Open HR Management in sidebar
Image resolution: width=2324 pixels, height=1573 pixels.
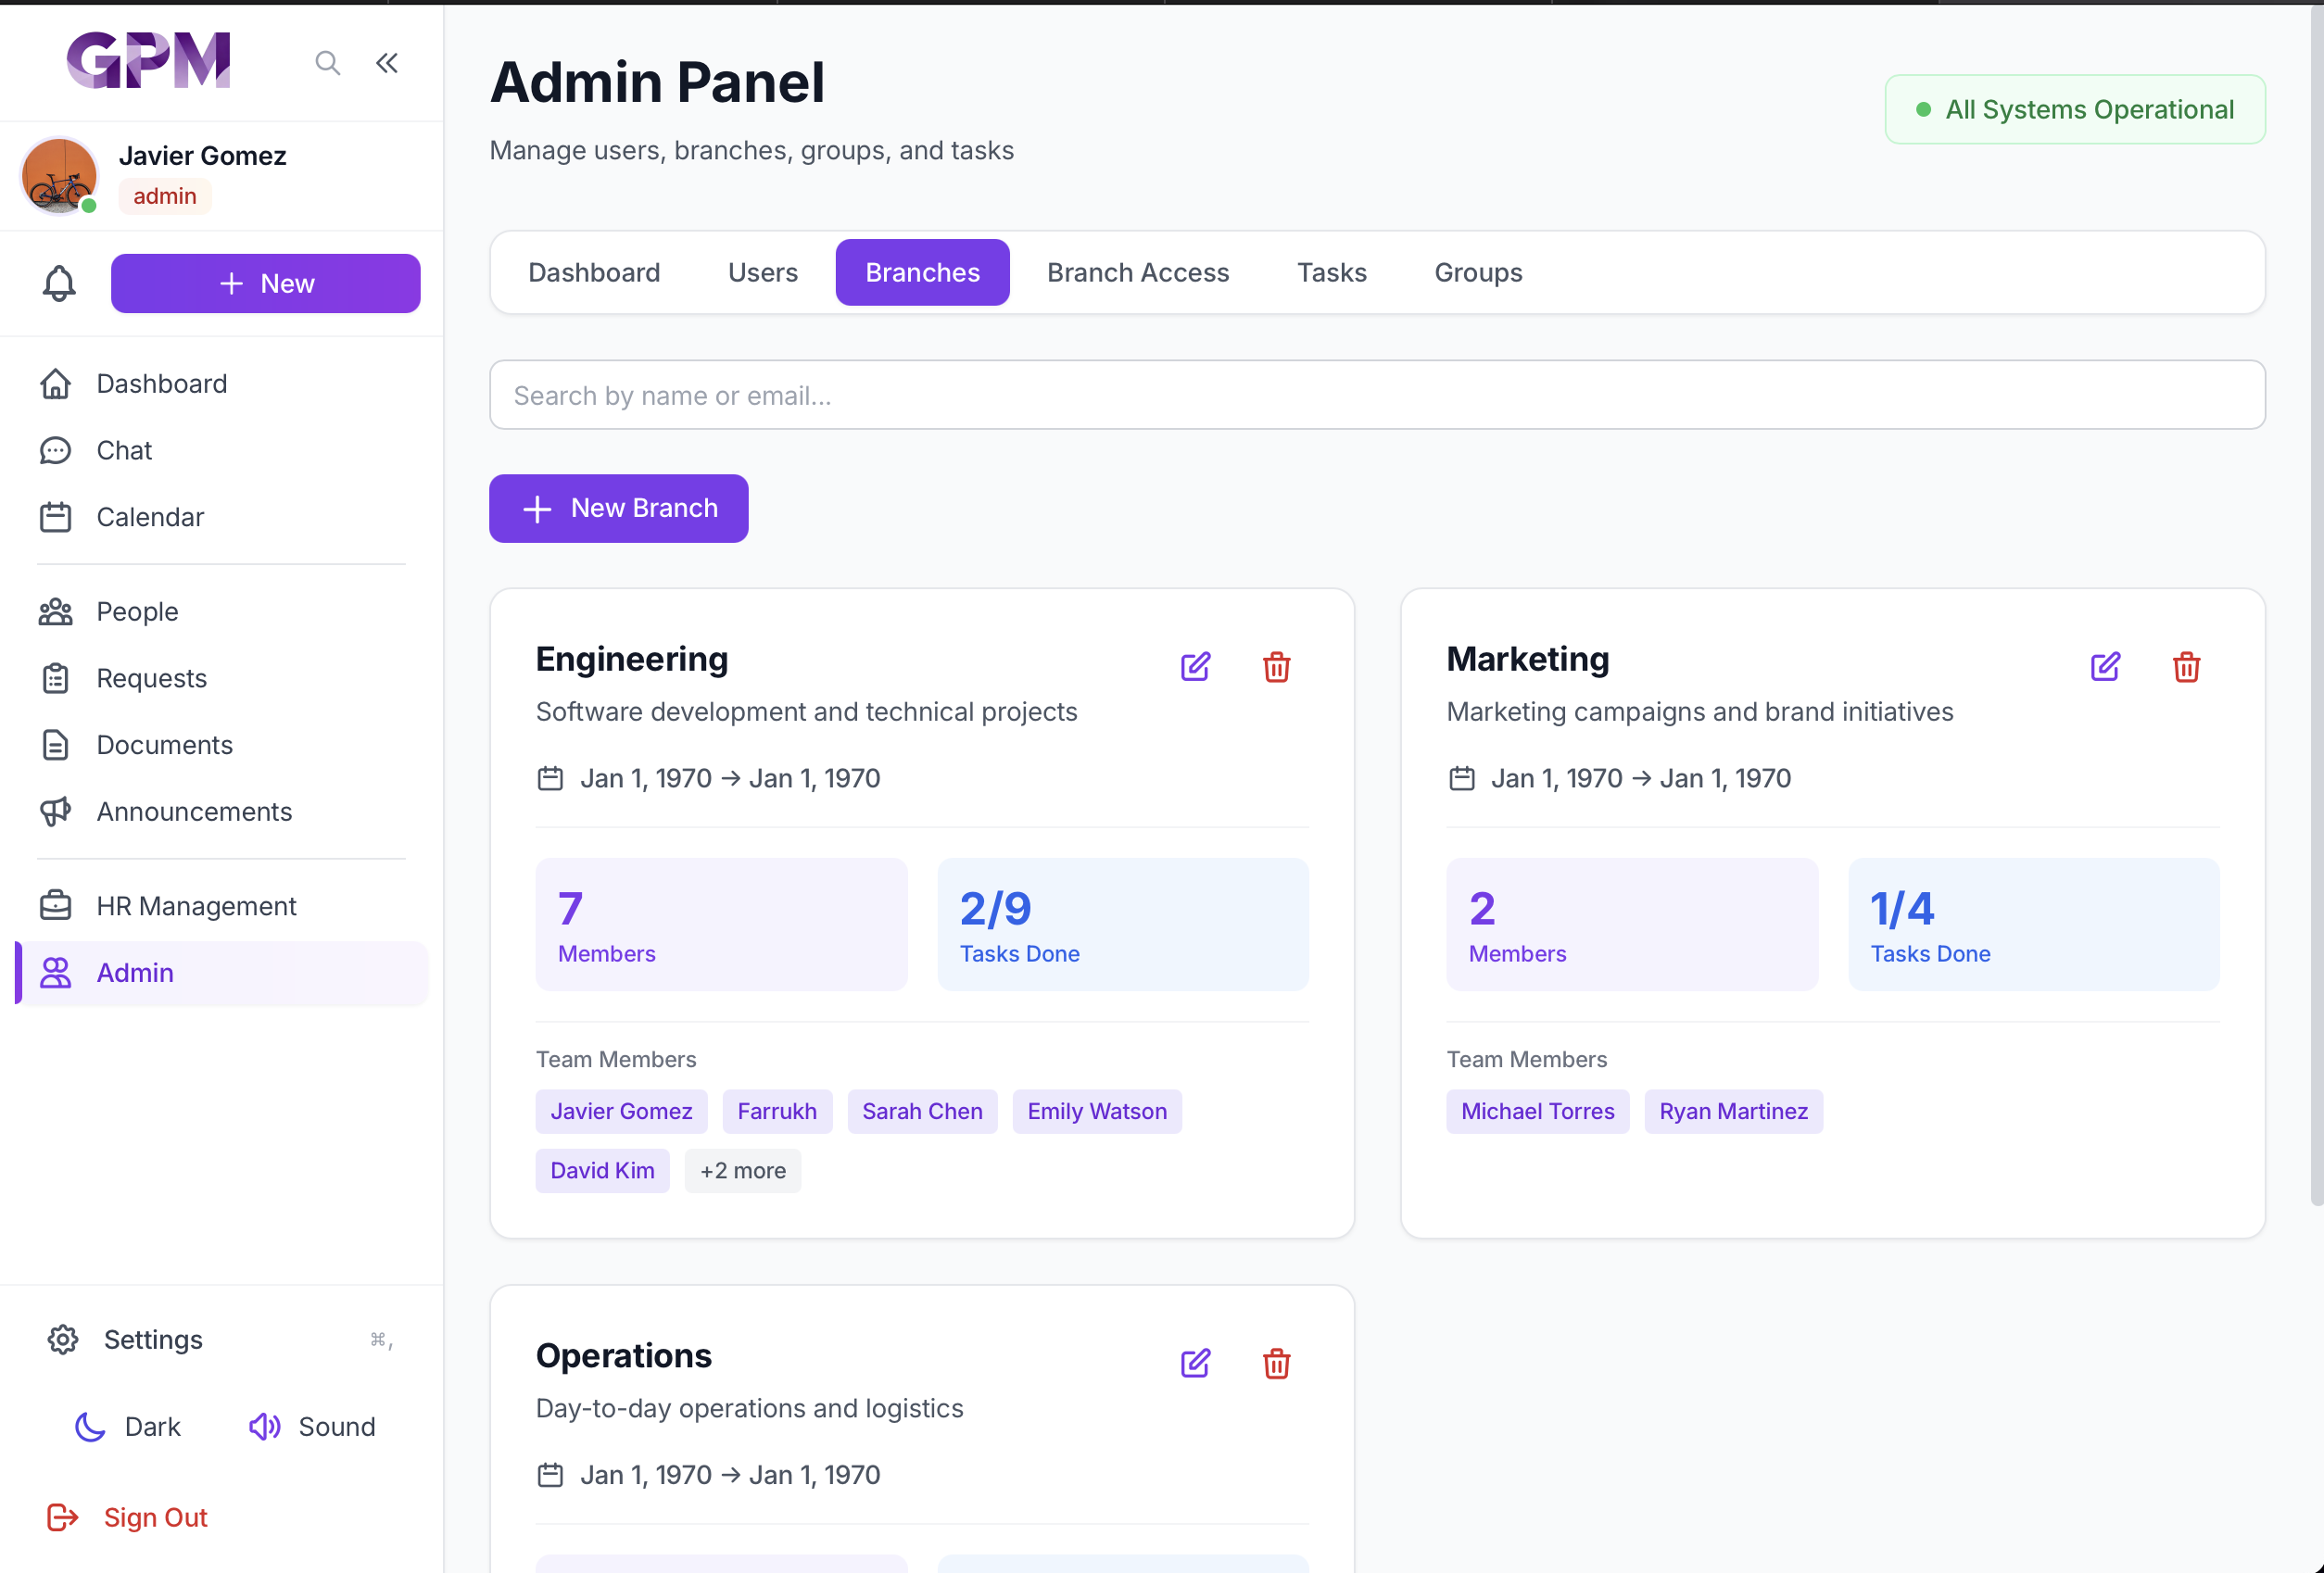click(x=222, y=906)
